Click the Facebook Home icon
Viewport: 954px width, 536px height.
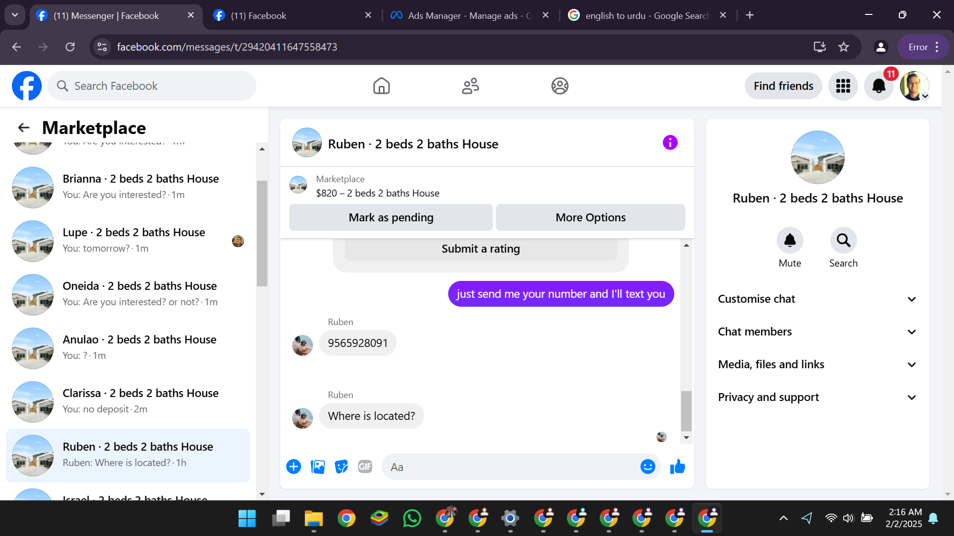coord(381,86)
